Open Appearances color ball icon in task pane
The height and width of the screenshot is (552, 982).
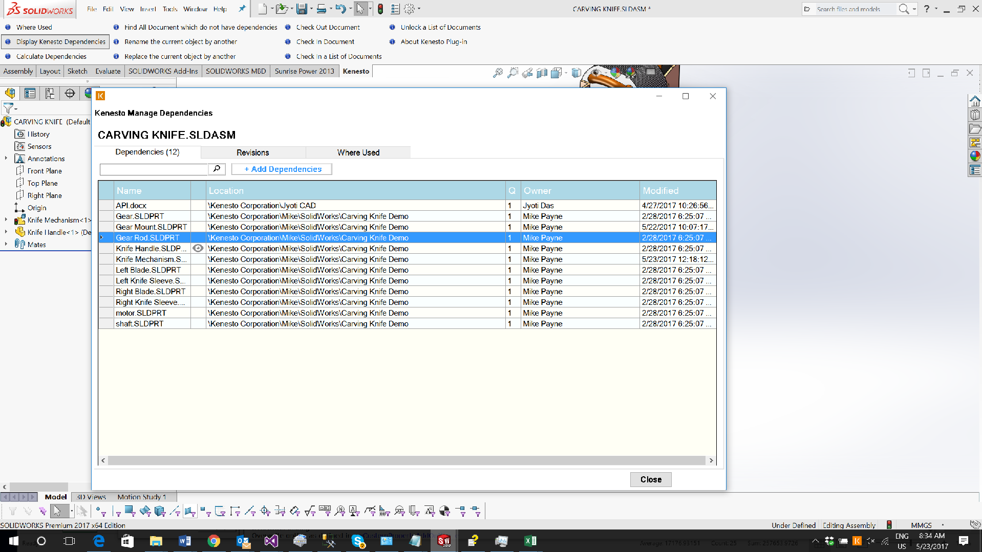click(975, 156)
